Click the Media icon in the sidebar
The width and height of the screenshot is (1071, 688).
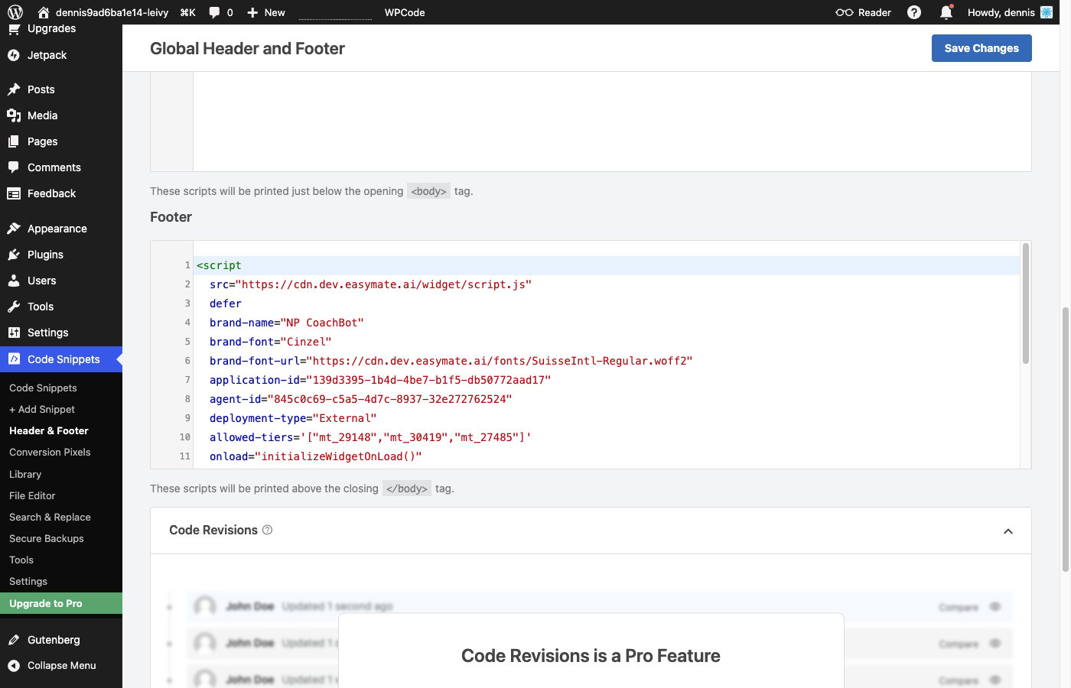click(14, 115)
